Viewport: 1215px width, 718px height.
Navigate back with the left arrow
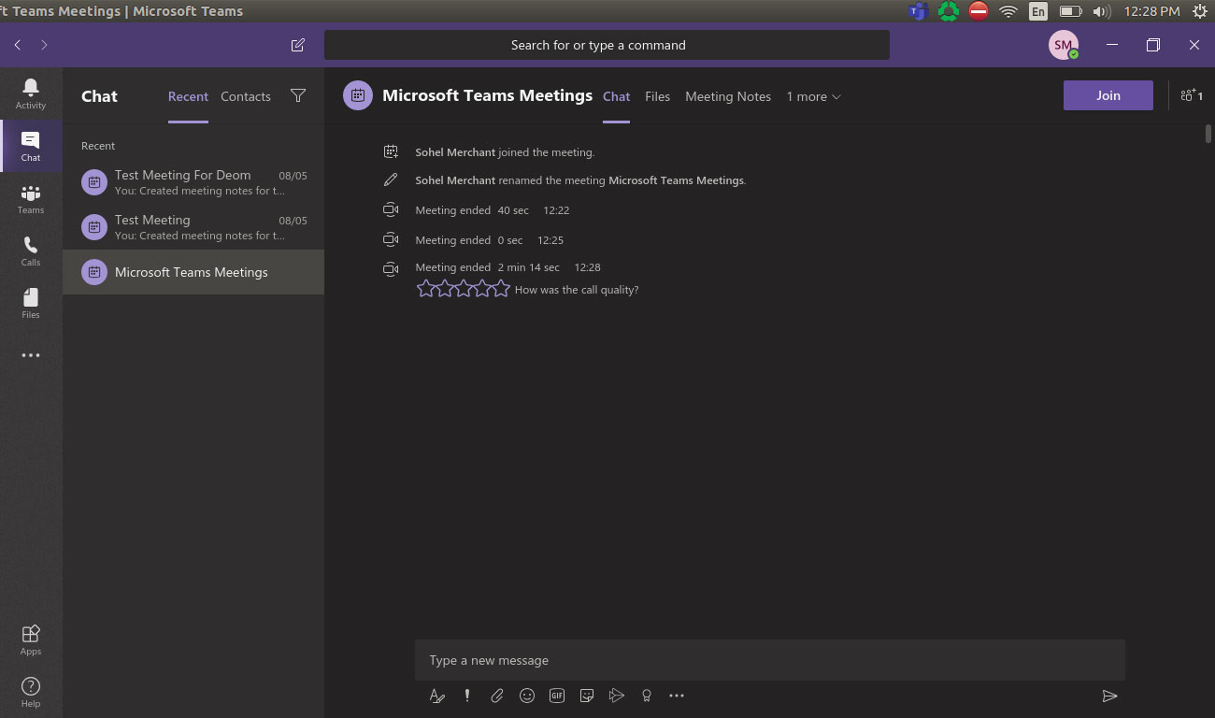(x=18, y=45)
